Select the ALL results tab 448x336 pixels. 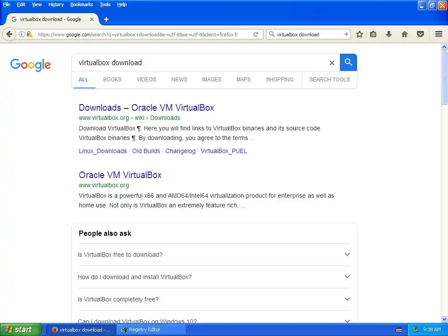coord(84,80)
